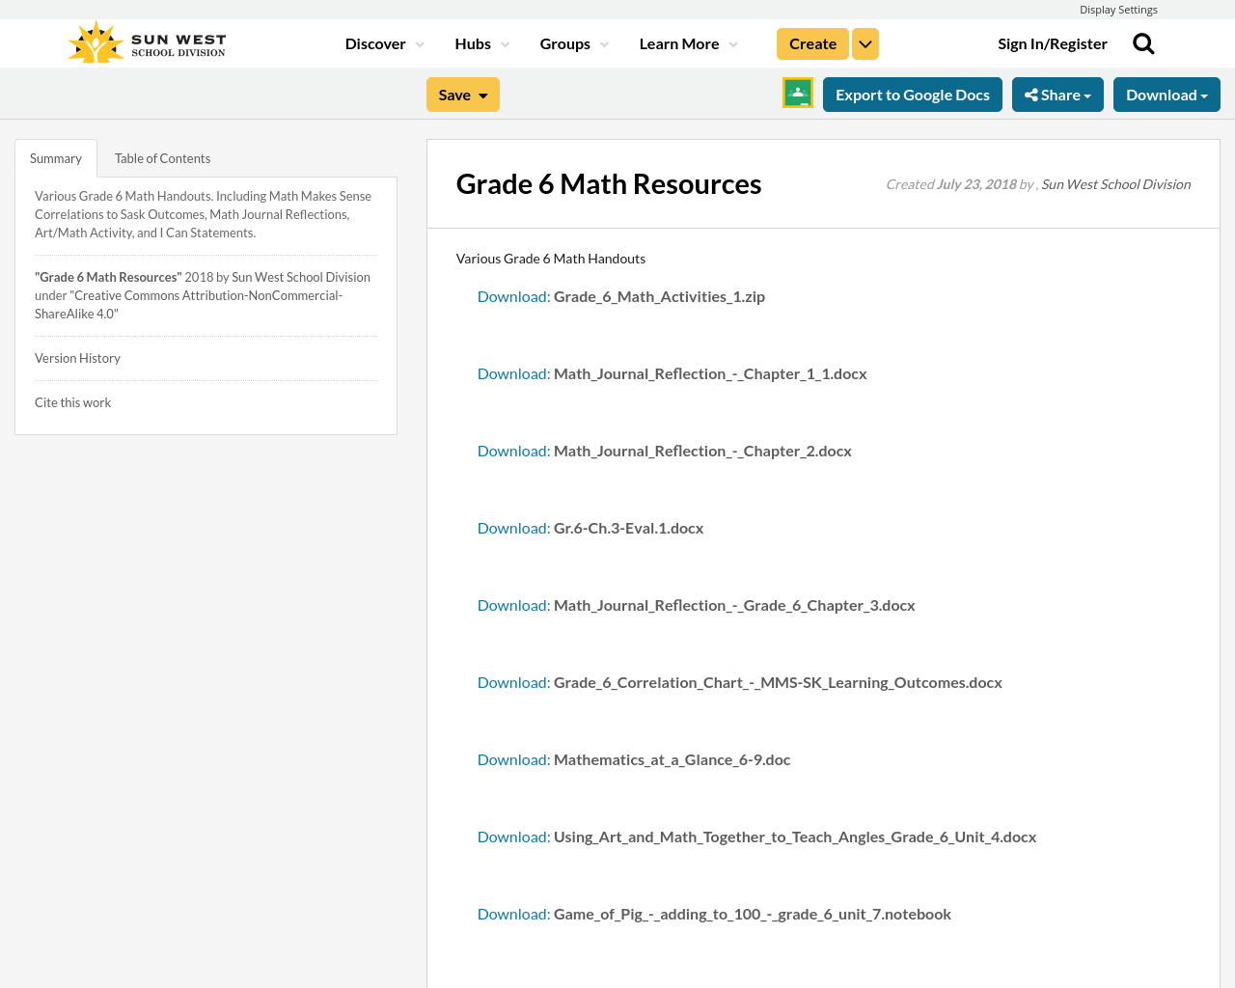Click Cite this work

pyautogui.click(x=72, y=401)
